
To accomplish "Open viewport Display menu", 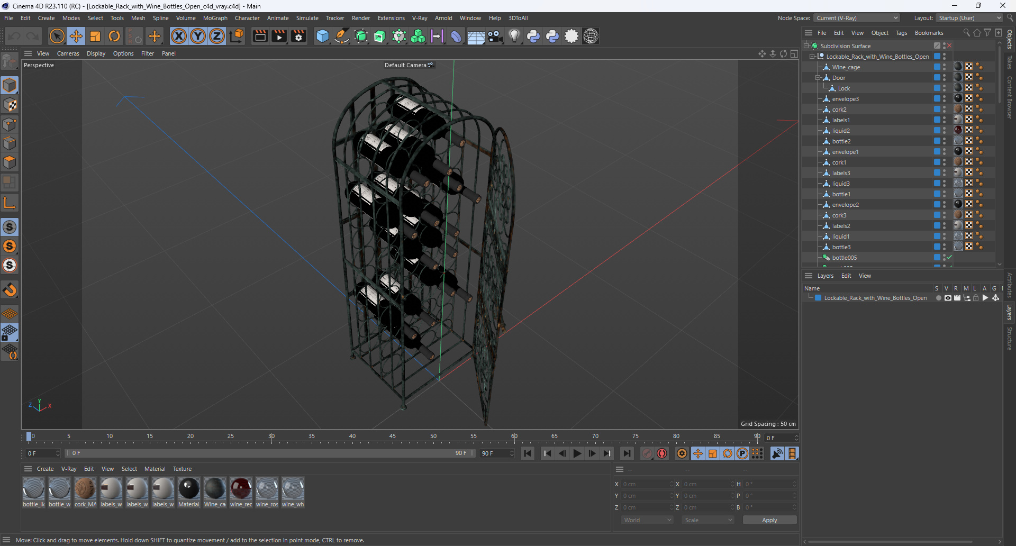I will pos(96,53).
